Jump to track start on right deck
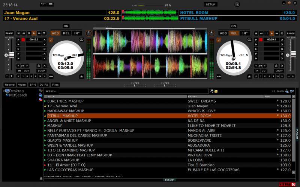 (x=256, y=33)
